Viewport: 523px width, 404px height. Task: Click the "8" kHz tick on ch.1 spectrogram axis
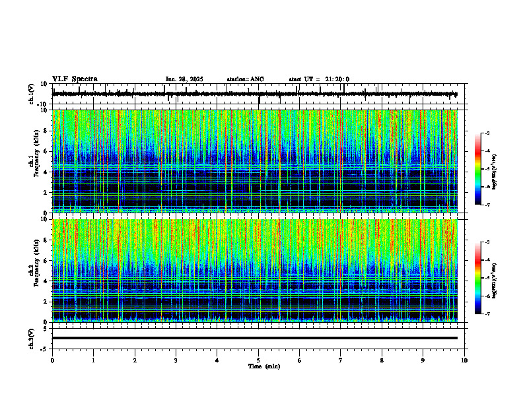[x=46, y=131]
